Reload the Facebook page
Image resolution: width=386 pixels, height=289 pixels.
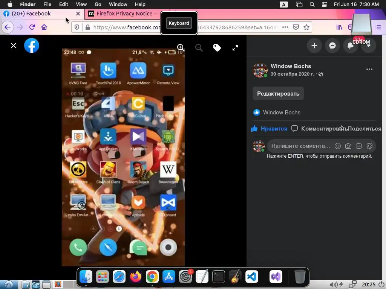click(32, 27)
